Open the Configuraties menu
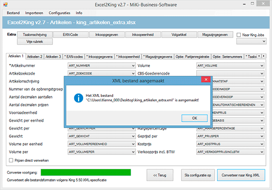The width and height of the screenshot is (272, 190). pos(59,13)
